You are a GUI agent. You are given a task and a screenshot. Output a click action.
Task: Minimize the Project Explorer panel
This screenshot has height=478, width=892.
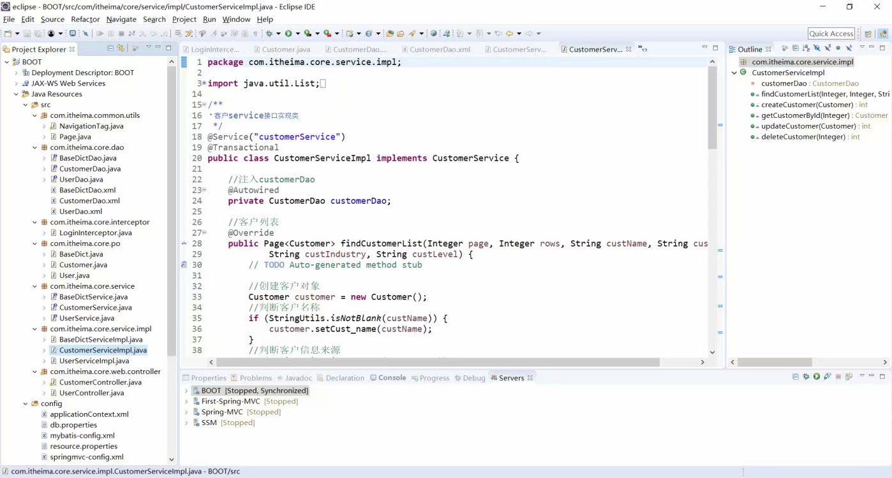point(158,47)
